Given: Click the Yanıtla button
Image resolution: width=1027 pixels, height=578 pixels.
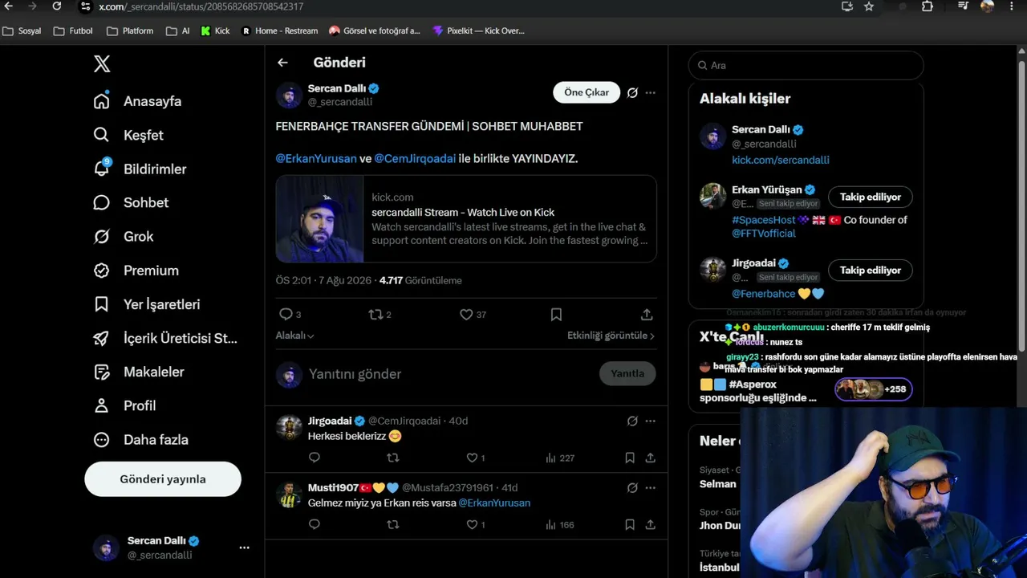Looking at the screenshot, I should (627, 373).
